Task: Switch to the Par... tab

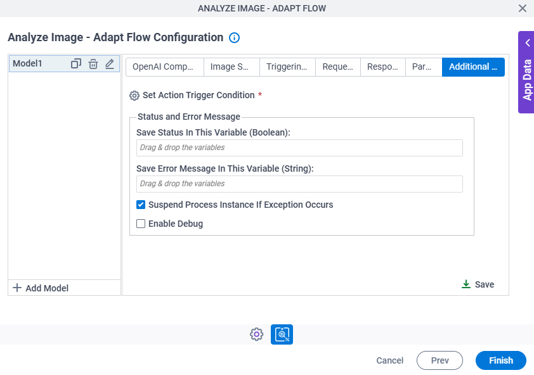Action: coord(424,67)
